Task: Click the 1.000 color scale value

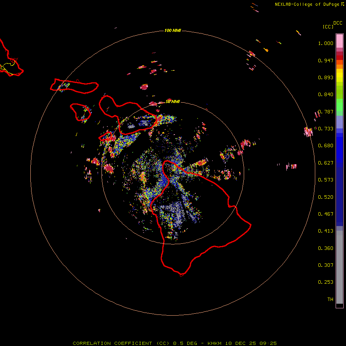Action: (326, 43)
